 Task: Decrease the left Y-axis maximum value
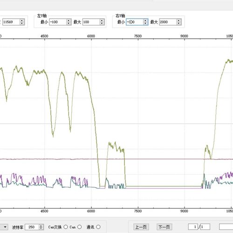(102, 23)
